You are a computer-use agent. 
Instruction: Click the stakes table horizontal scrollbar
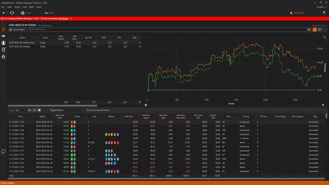pyautogui.click(x=53, y=106)
